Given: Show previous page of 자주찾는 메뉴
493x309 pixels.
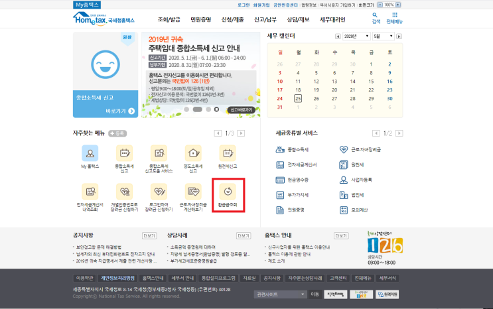Looking at the screenshot, I should 218,133.
